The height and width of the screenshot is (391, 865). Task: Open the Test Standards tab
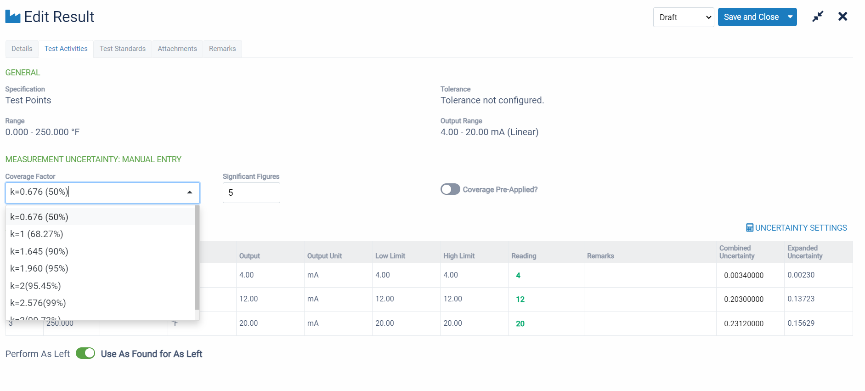123,49
